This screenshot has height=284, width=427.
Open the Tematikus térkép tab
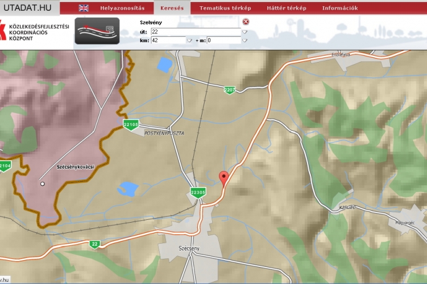[225, 8]
